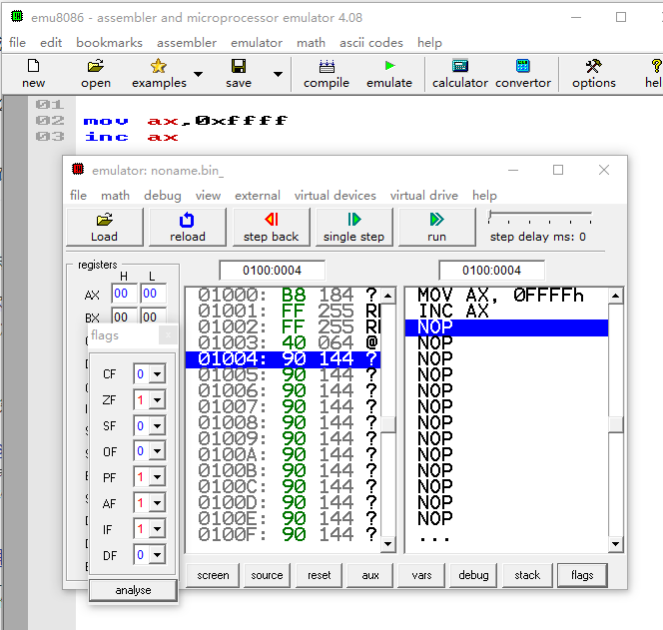Click the memory address field above hex list
The height and width of the screenshot is (630, 663).
pyautogui.click(x=272, y=271)
